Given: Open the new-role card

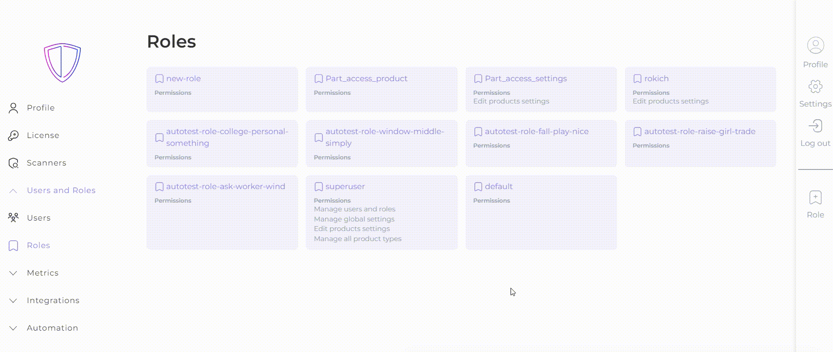Looking at the screenshot, I should tap(222, 89).
